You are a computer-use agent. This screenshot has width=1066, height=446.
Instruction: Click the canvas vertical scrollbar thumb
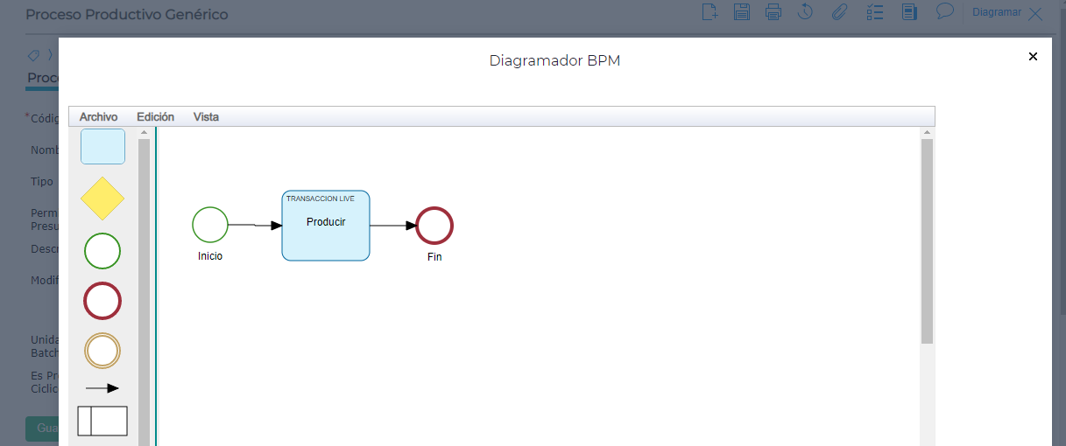(927, 241)
